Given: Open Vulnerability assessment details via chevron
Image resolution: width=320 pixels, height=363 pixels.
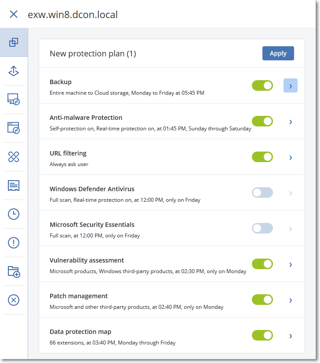Looking at the screenshot, I should pos(290,264).
